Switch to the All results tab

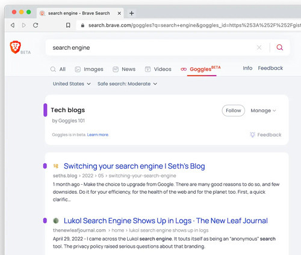(58, 69)
